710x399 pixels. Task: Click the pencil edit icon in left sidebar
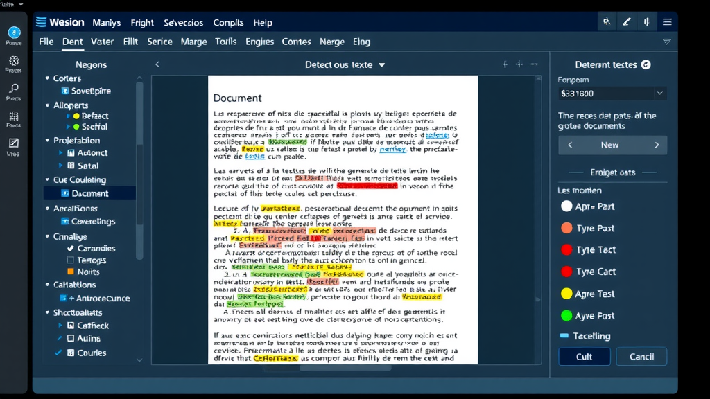click(14, 143)
